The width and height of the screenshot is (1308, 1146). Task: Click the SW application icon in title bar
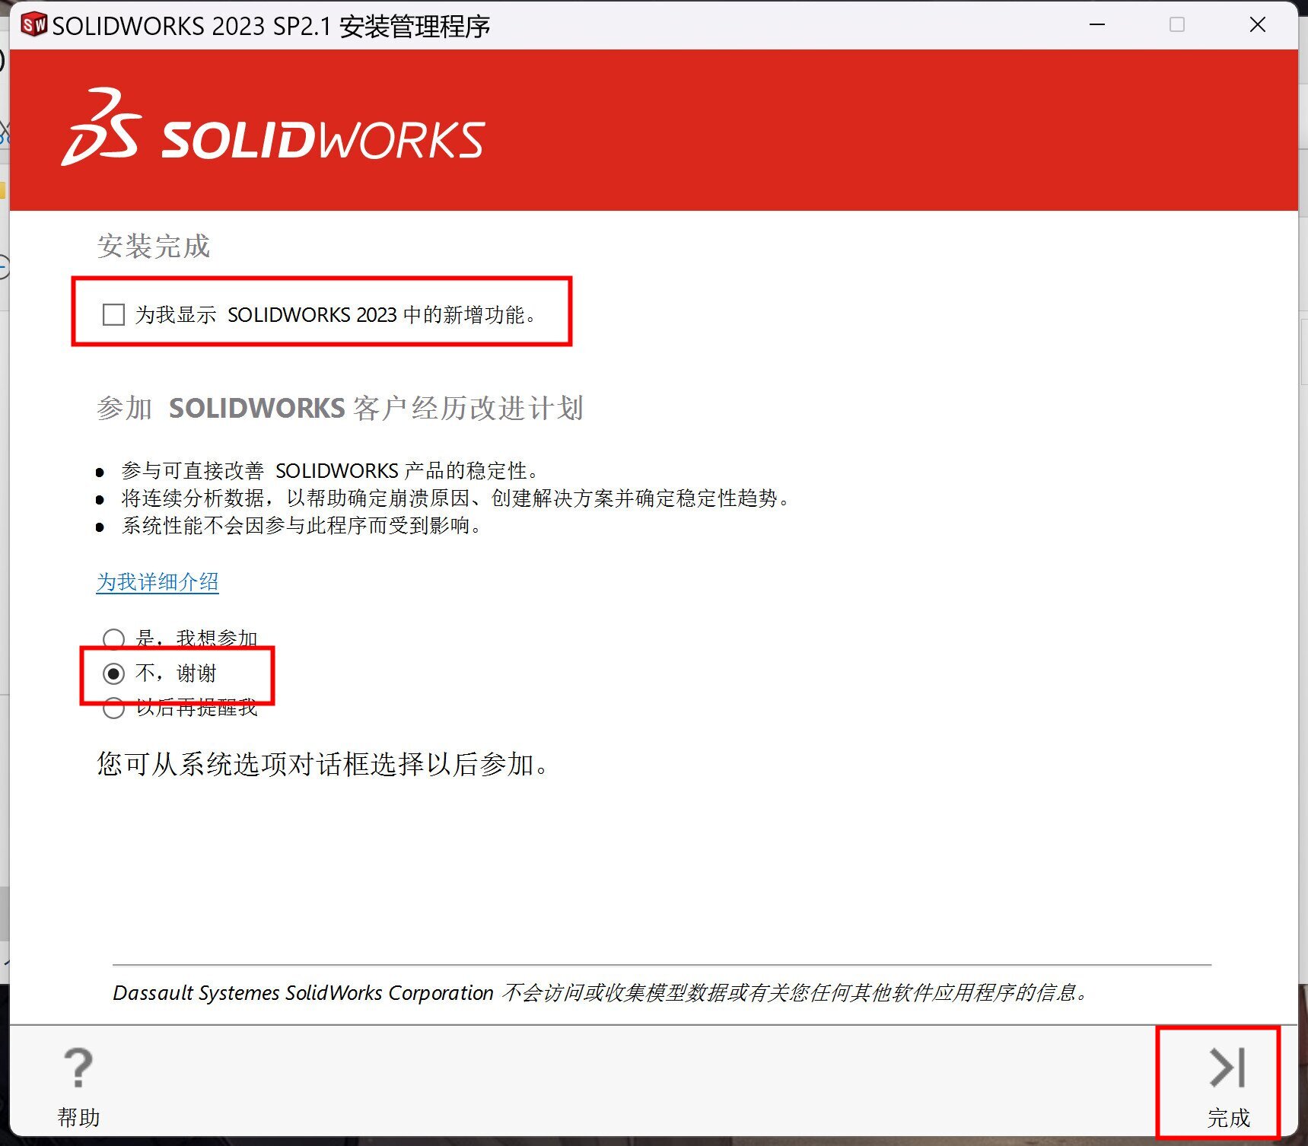coord(33,25)
